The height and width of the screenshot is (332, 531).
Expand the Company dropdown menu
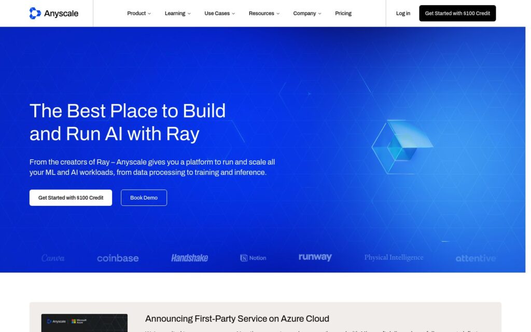[x=307, y=13]
